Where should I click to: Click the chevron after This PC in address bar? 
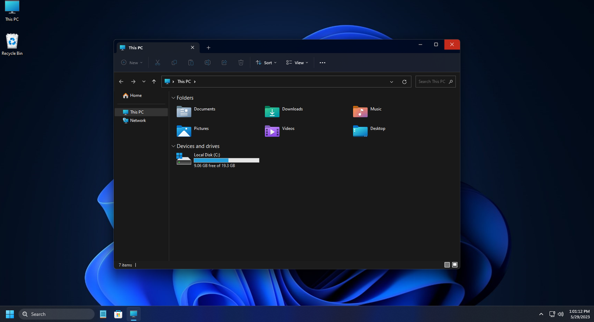tap(195, 82)
